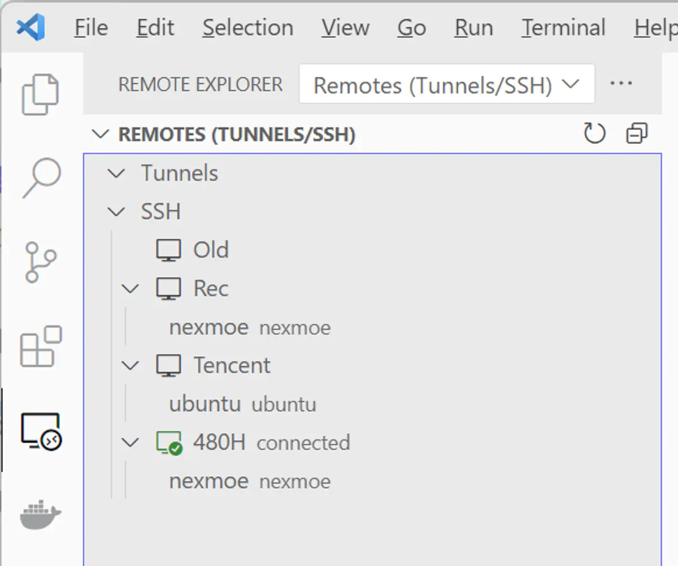Open the Run menu
The image size is (678, 566).
[x=473, y=28]
